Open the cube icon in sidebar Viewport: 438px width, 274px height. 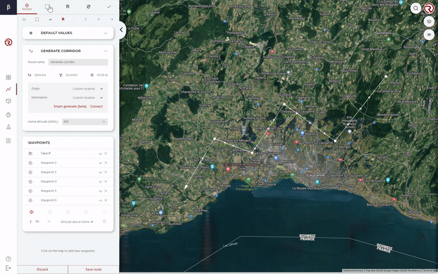point(8,101)
